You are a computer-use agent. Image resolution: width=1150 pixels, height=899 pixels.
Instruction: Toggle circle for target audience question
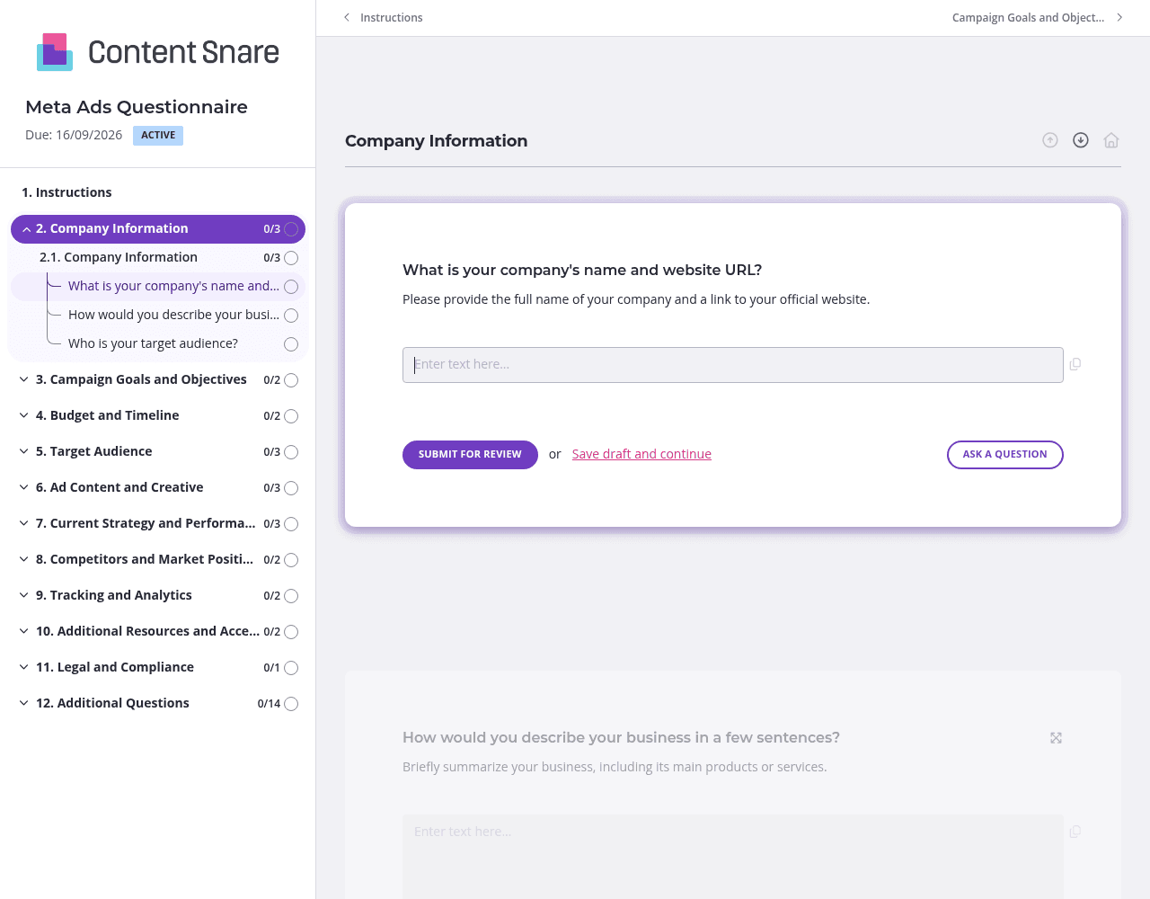(x=291, y=344)
